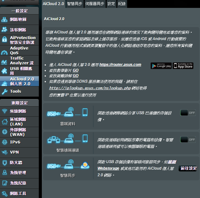Open the Tools wrench icon
This screenshot has height=198, width=200.
point(4,91)
